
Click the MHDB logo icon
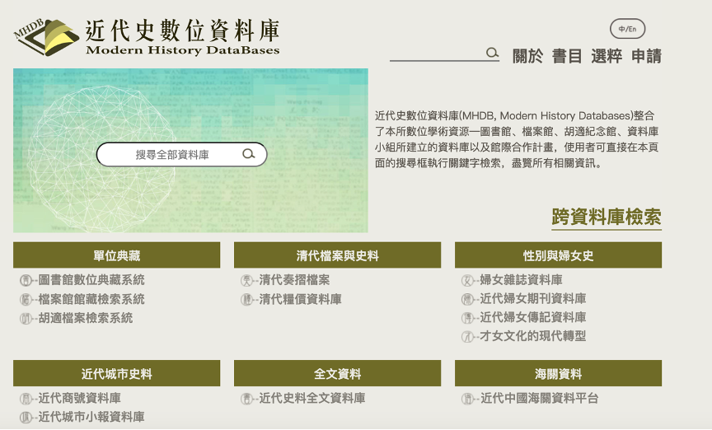tap(46, 37)
